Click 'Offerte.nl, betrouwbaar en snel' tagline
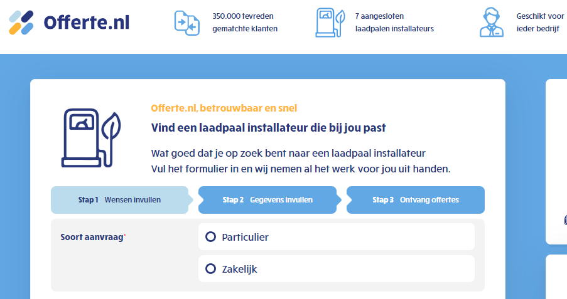 click(224, 108)
